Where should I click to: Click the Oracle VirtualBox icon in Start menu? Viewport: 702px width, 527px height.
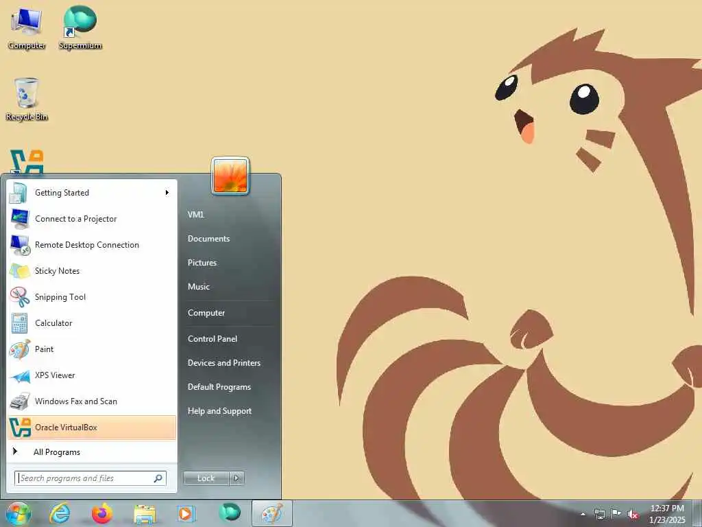point(20,428)
